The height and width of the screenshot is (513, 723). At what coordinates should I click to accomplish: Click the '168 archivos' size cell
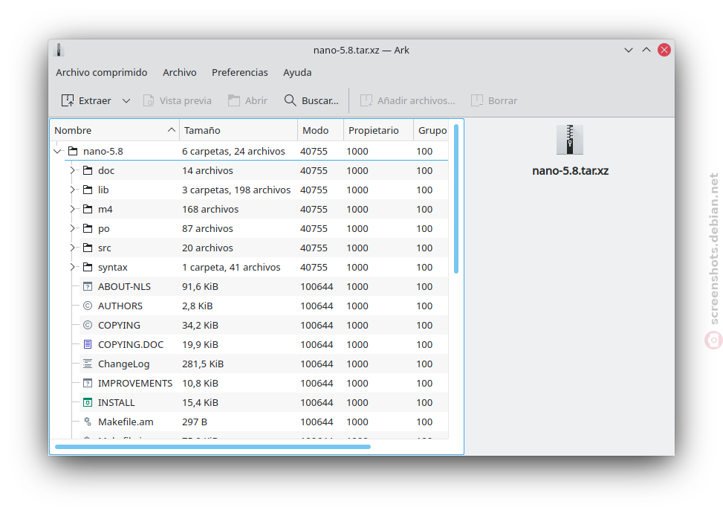point(210,210)
